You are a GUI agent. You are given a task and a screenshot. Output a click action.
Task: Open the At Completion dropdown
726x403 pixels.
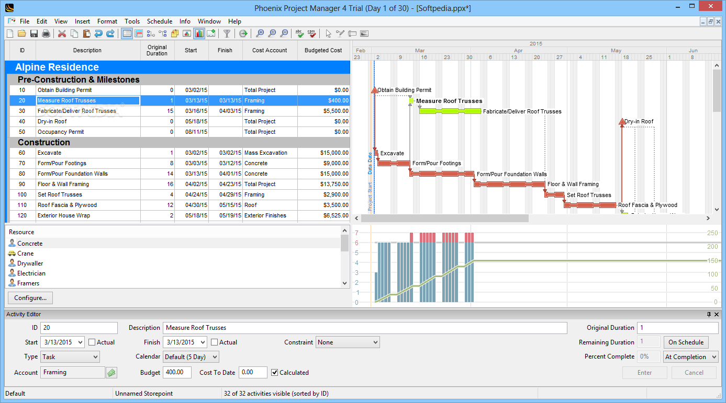point(691,357)
